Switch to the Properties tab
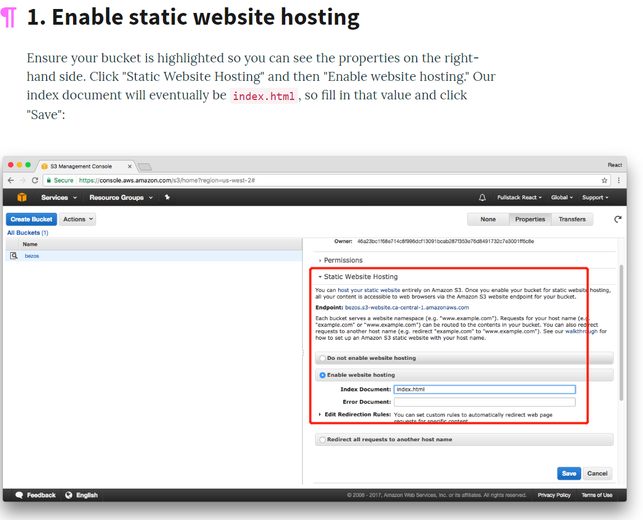 click(x=530, y=220)
